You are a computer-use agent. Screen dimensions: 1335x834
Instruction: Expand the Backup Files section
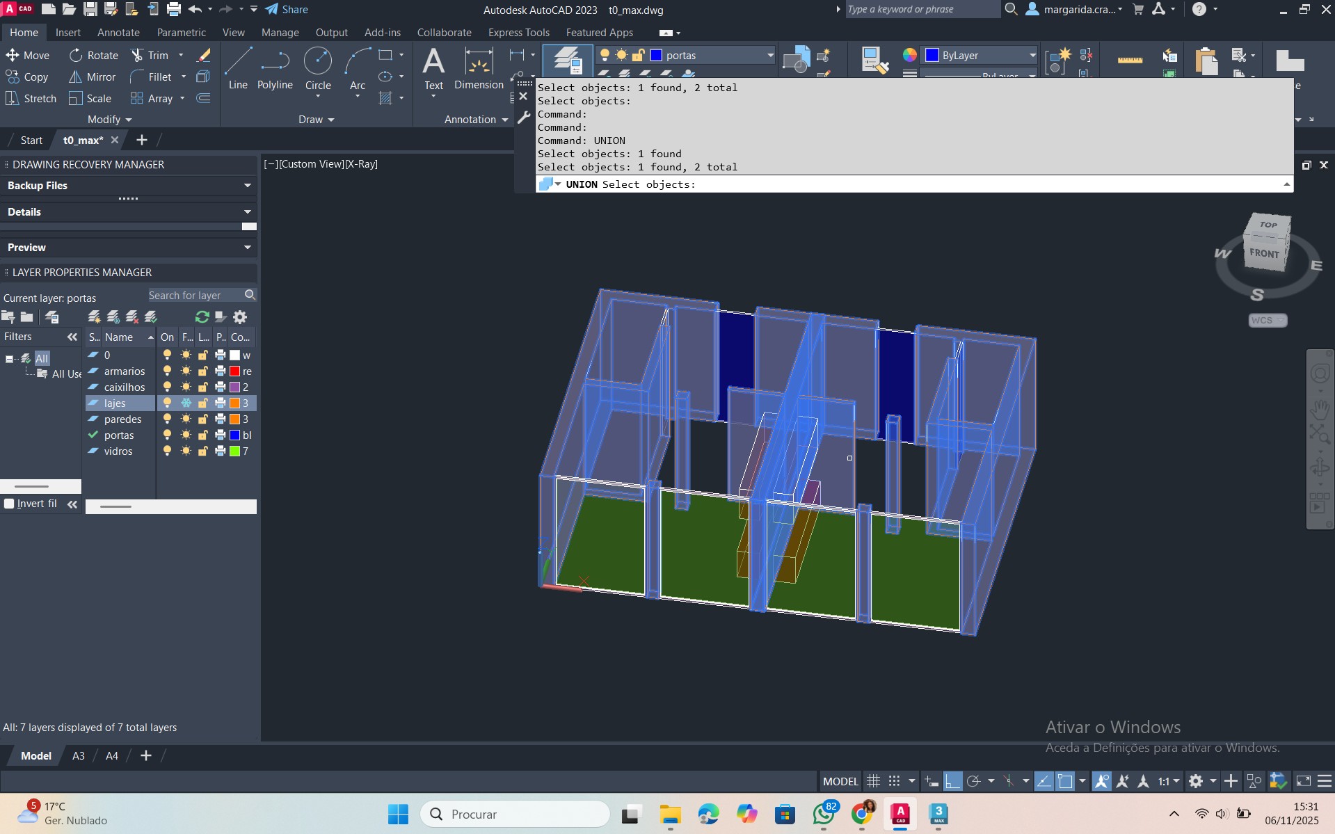point(247,186)
